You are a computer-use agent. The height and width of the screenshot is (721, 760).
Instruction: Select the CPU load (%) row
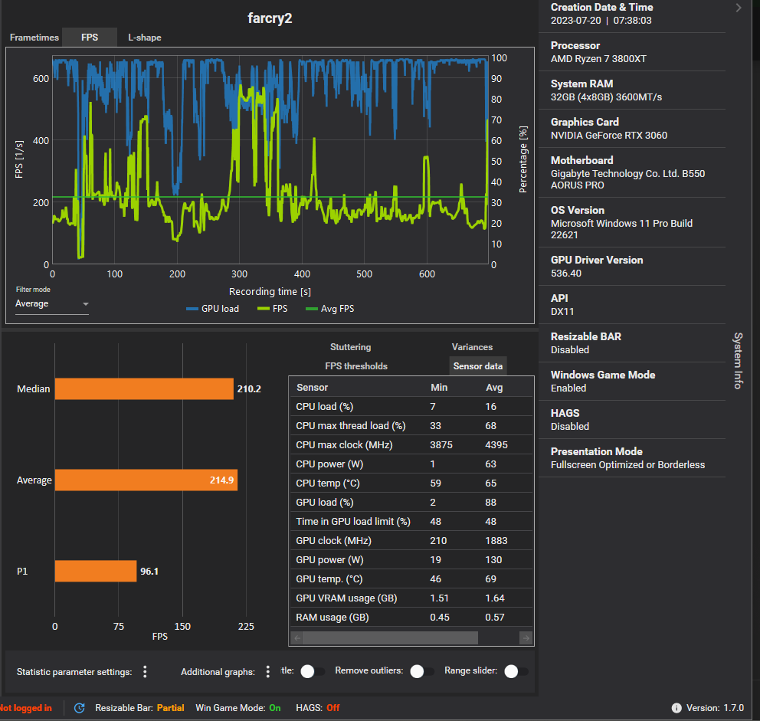click(411, 407)
